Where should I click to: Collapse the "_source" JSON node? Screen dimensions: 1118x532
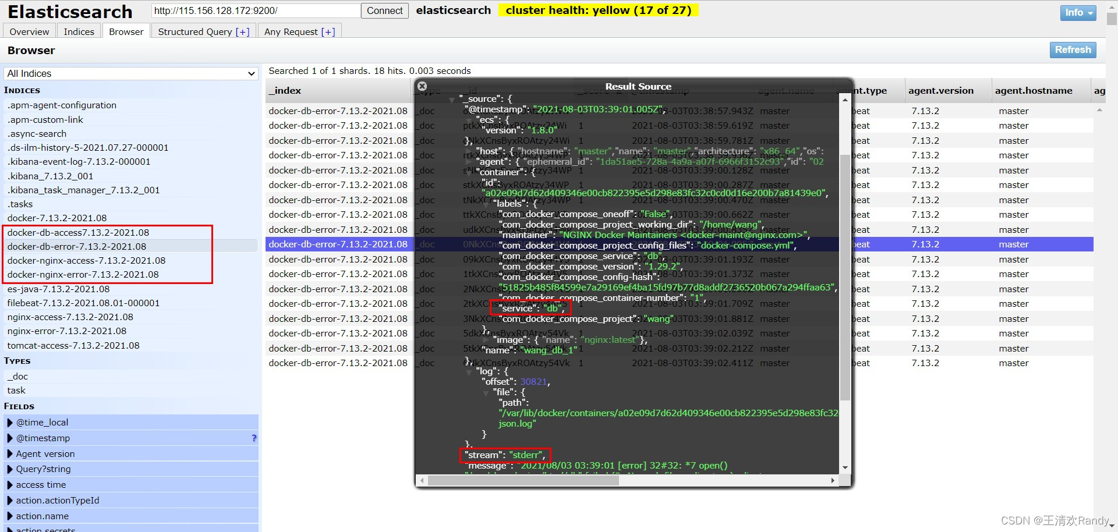[452, 100]
